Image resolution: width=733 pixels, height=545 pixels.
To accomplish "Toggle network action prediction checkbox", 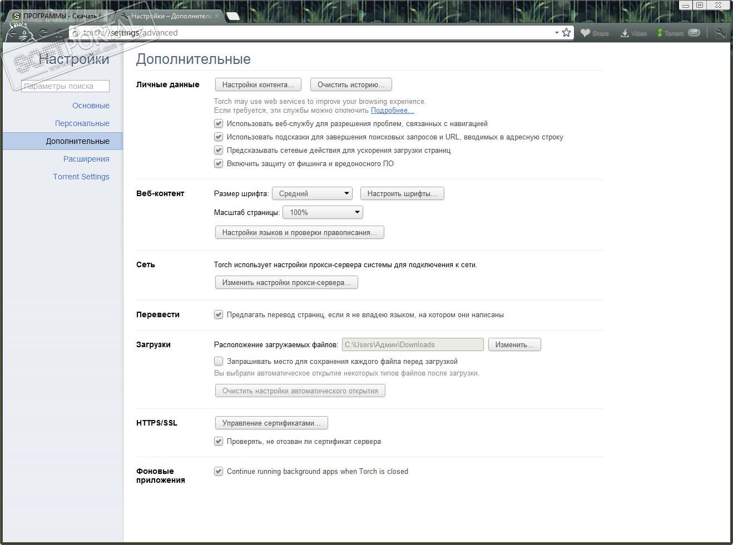I will pos(219,150).
